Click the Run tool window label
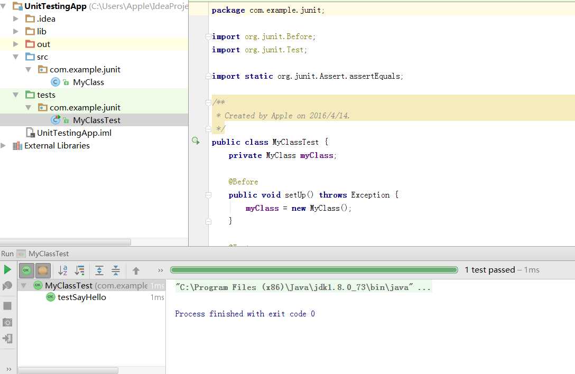The width and height of the screenshot is (575, 374). (7, 254)
